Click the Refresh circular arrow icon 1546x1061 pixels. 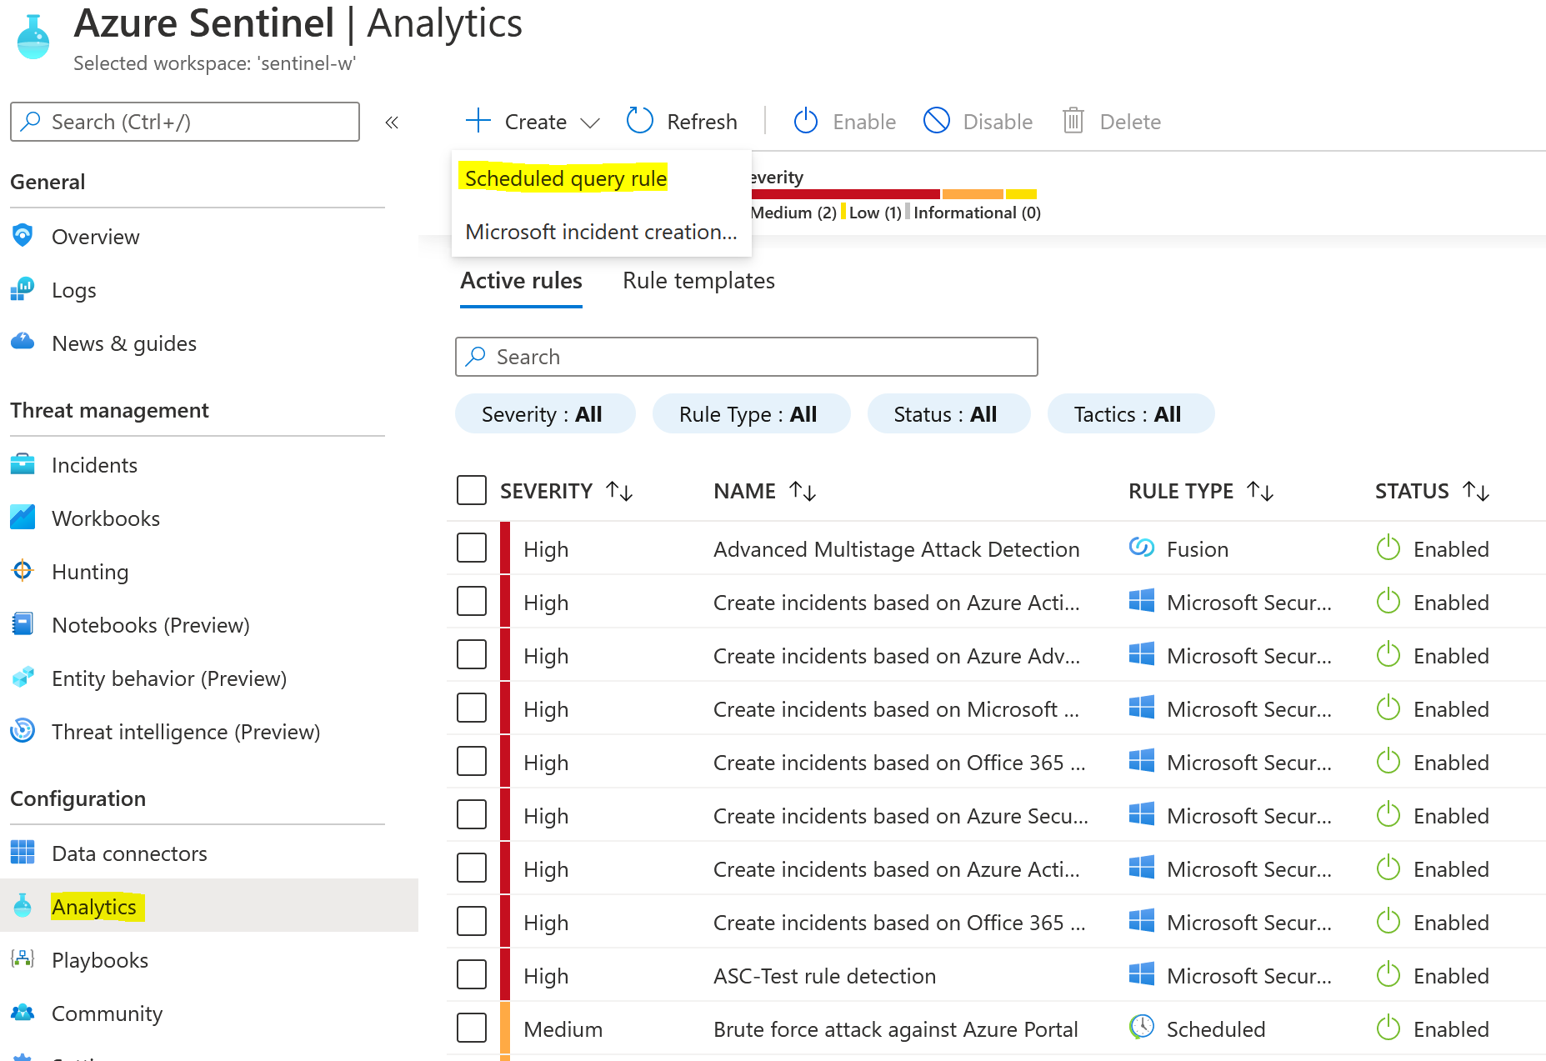tap(640, 121)
